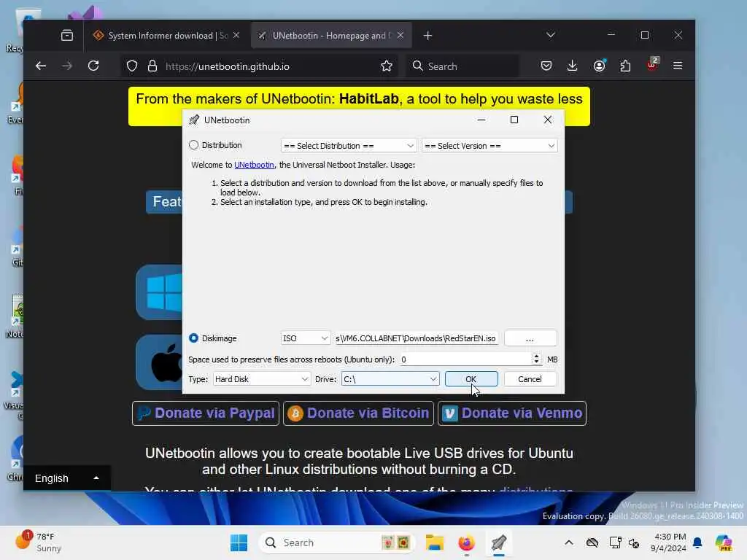Open the Windows Start menu
Viewport: 747px width, 560px height.
tap(239, 542)
